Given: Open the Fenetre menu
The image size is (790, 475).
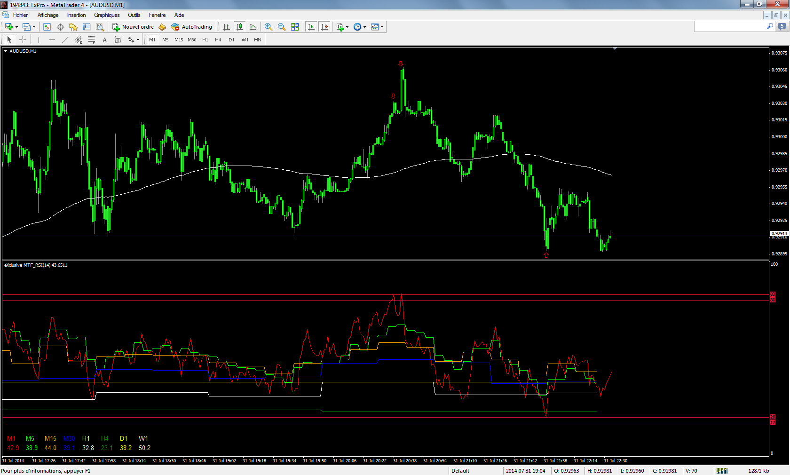Looking at the screenshot, I should (157, 15).
